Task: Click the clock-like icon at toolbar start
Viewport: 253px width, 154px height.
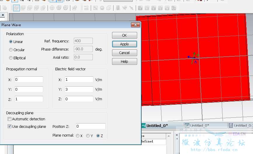Action: tap(5, 8)
